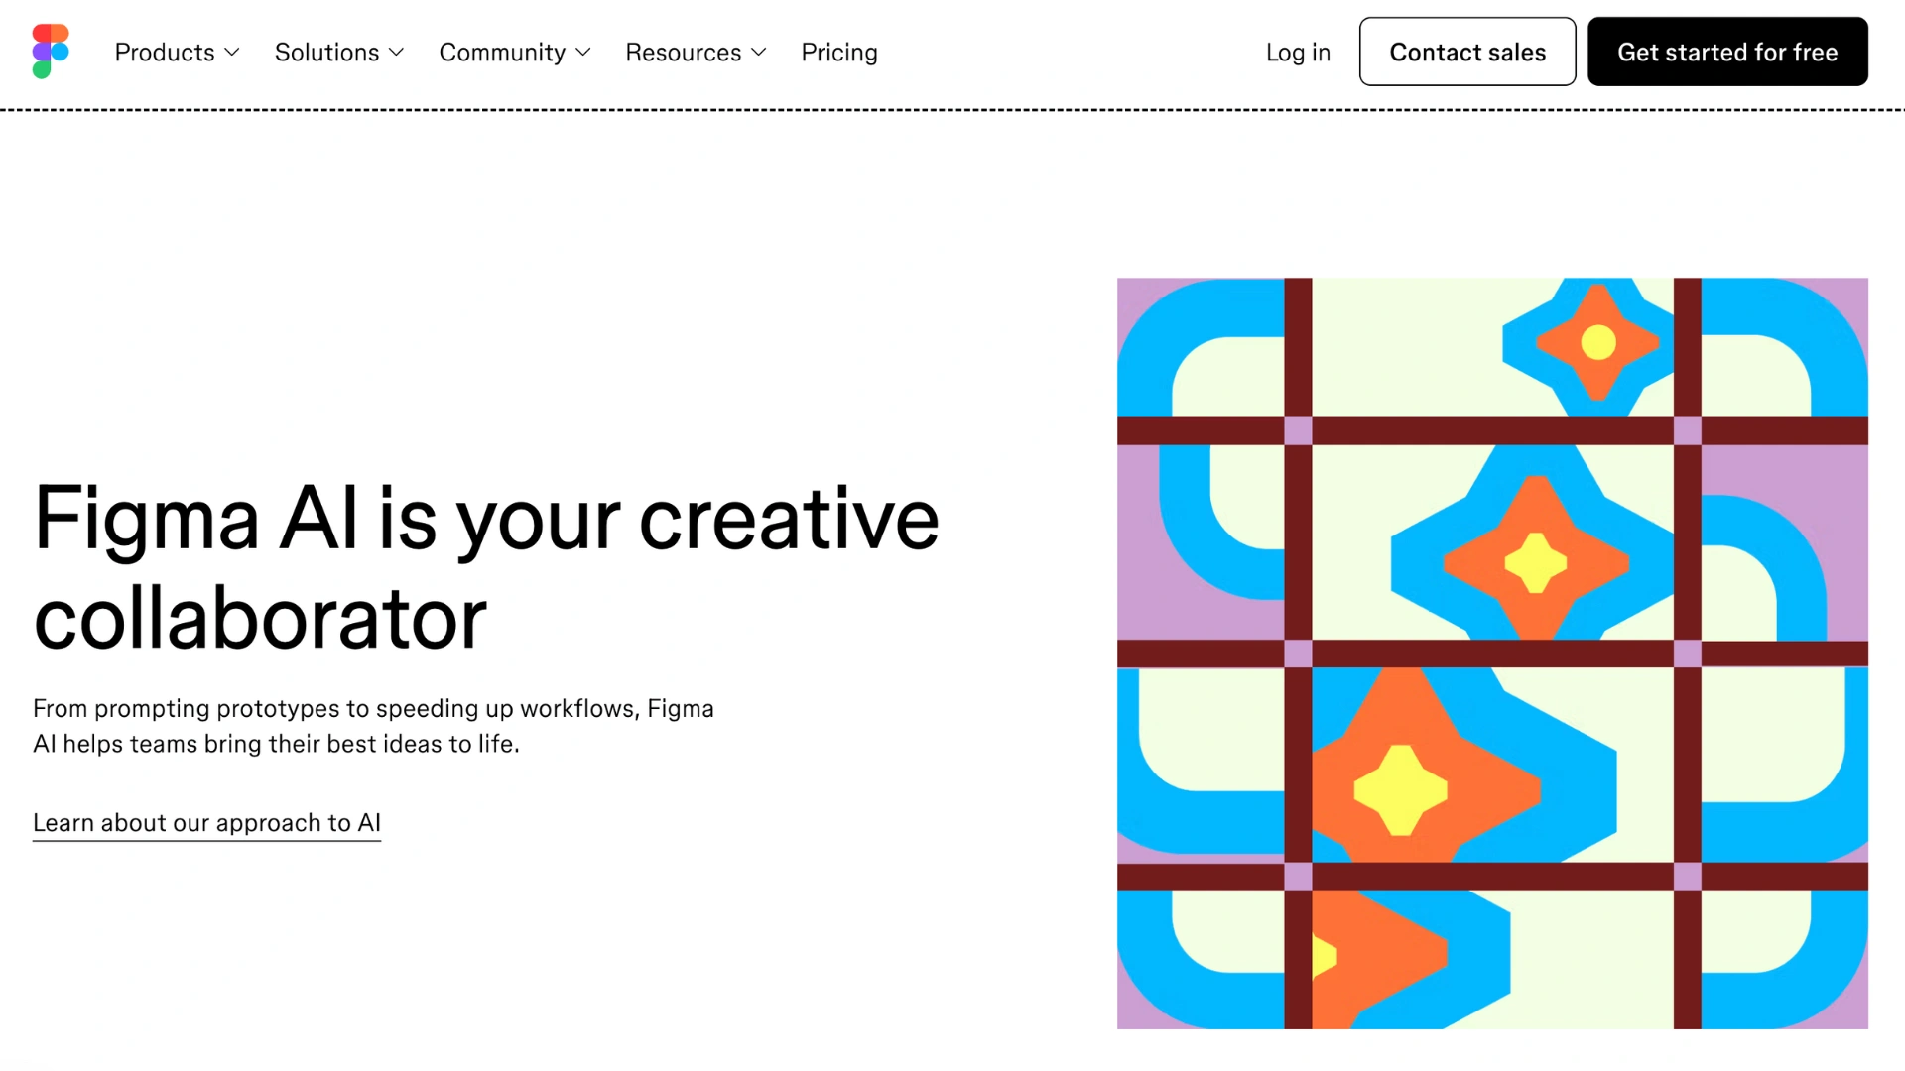Click the yellow center of the largest orange star
This screenshot has height=1071, width=1905.
[x=1400, y=790]
